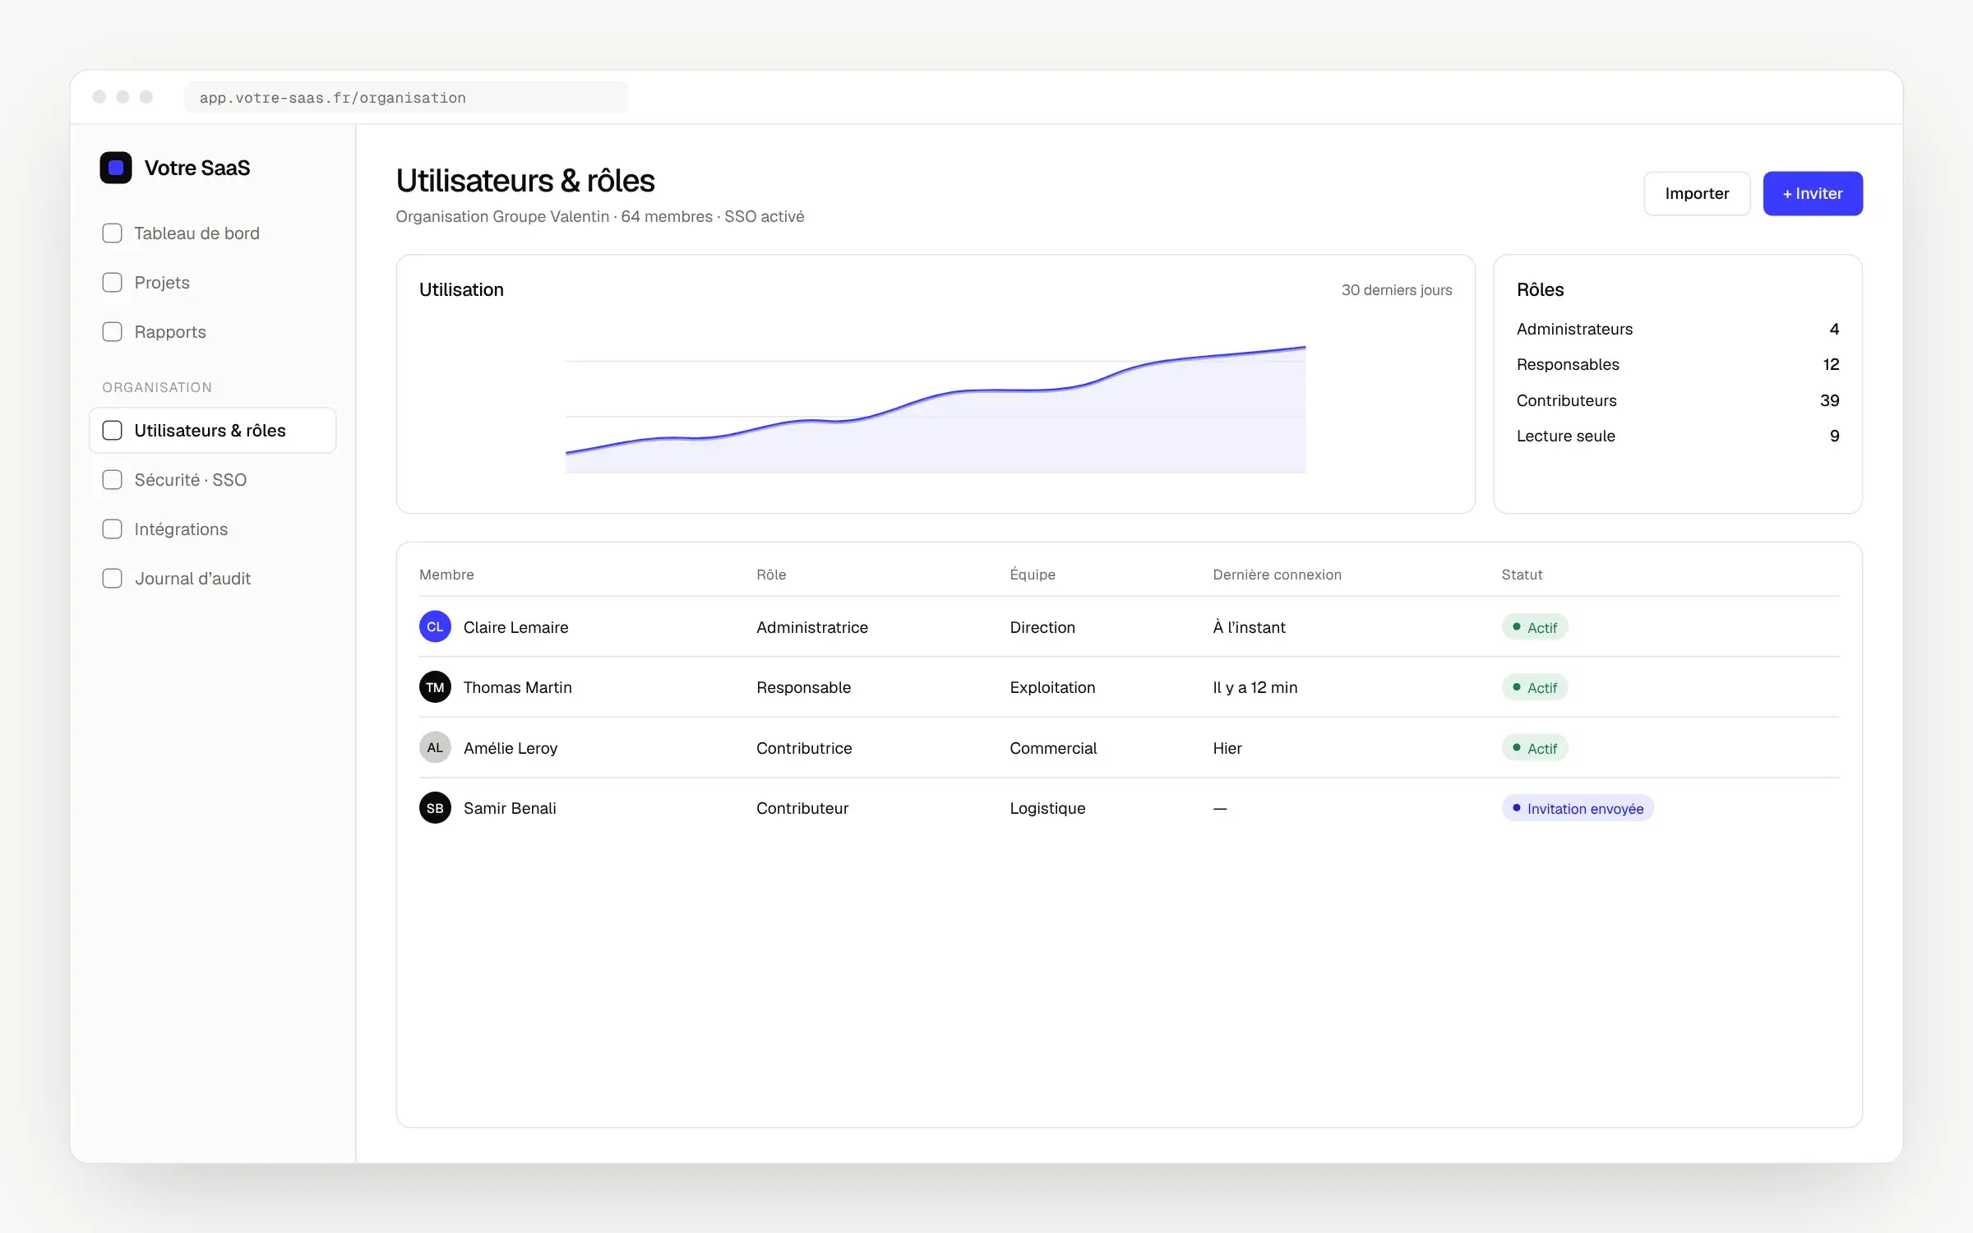Click the icon beside Intégrations
Screen dimensions: 1973x1233
click(x=112, y=529)
